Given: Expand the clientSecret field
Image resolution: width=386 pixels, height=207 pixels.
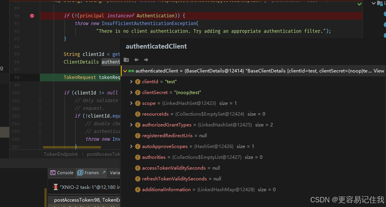Looking at the screenshot, I should click(131, 93).
